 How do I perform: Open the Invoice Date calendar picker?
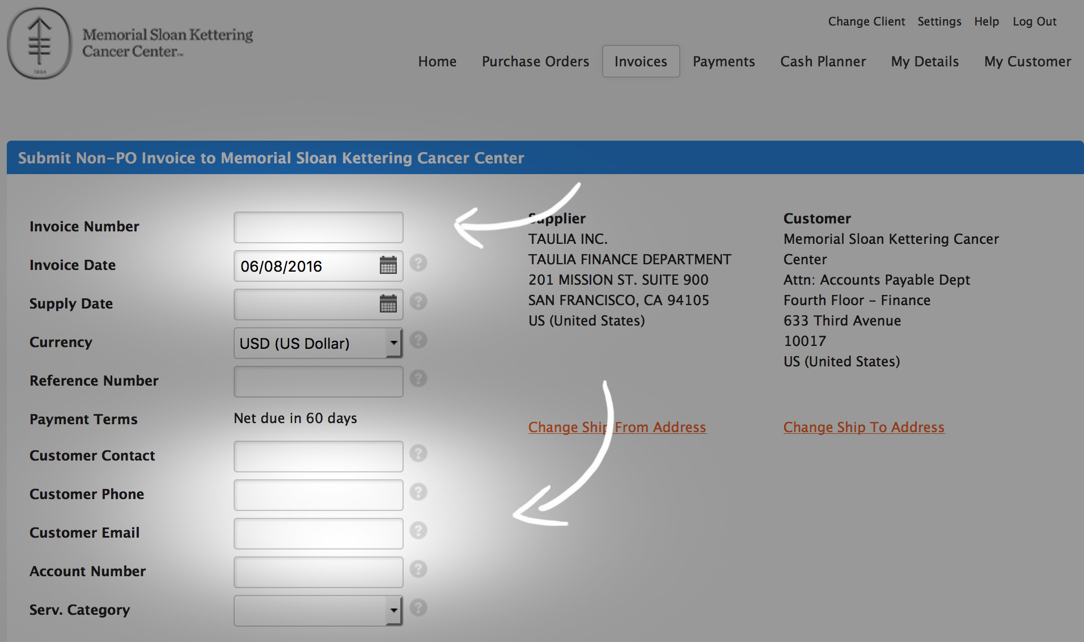[x=388, y=265]
